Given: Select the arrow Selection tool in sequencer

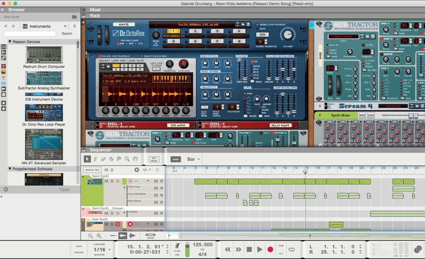Looking at the screenshot, I should (x=87, y=159).
